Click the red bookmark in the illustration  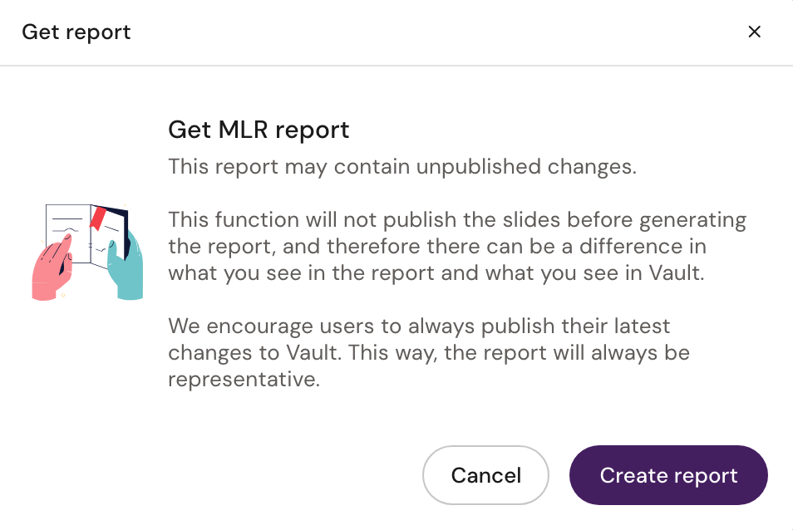tap(98, 219)
